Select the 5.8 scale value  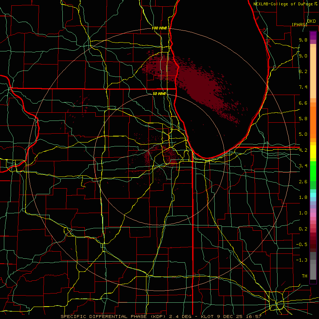click(303, 119)
